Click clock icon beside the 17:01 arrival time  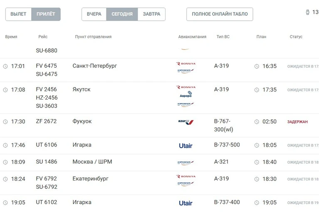(5, 66)
